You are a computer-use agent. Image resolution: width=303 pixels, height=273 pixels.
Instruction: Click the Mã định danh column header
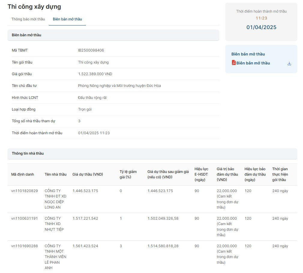pos(22,174)
